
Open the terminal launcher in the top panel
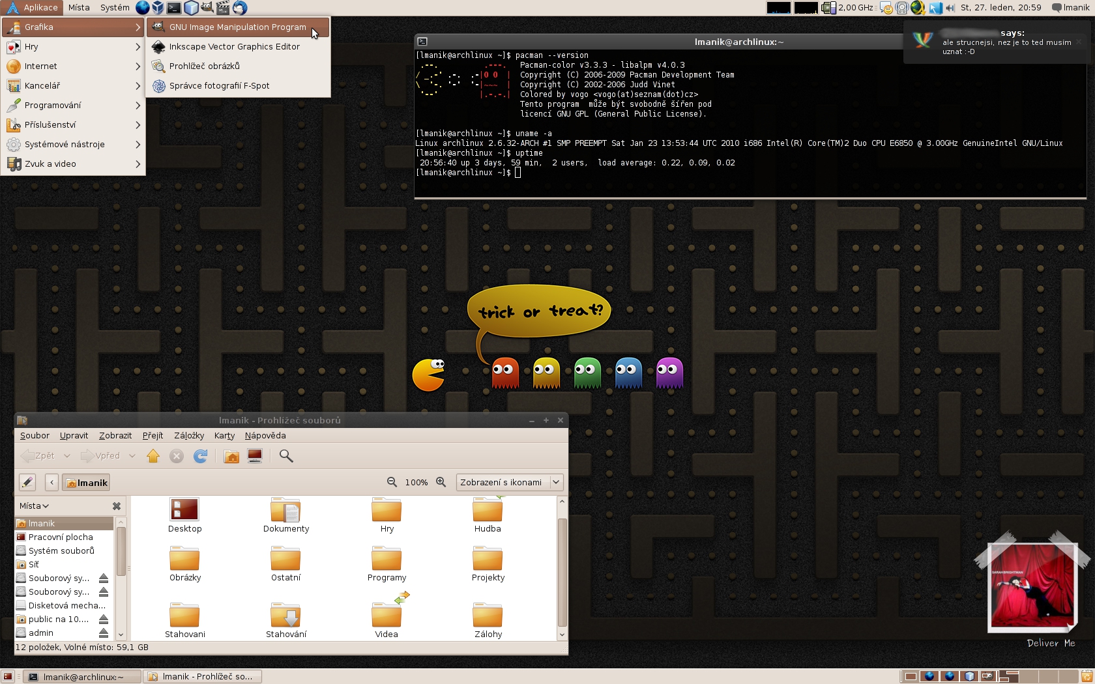(x=174, y=8)
